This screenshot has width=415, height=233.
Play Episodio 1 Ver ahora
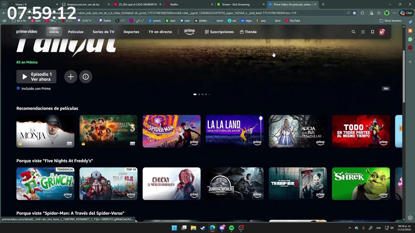(x=36, y=77)
